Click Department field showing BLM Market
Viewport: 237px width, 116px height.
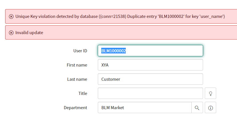[x=145, y=107]
